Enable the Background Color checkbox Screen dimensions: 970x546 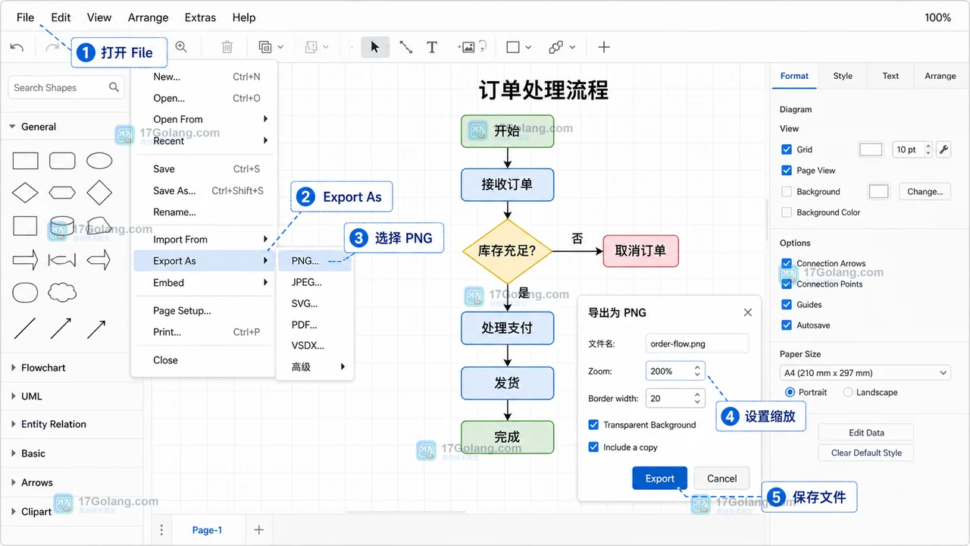tap(787, 212)
